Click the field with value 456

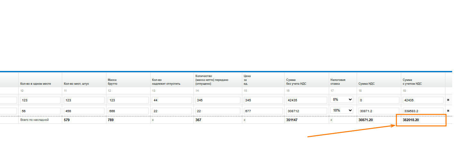(x=84, y=111)
